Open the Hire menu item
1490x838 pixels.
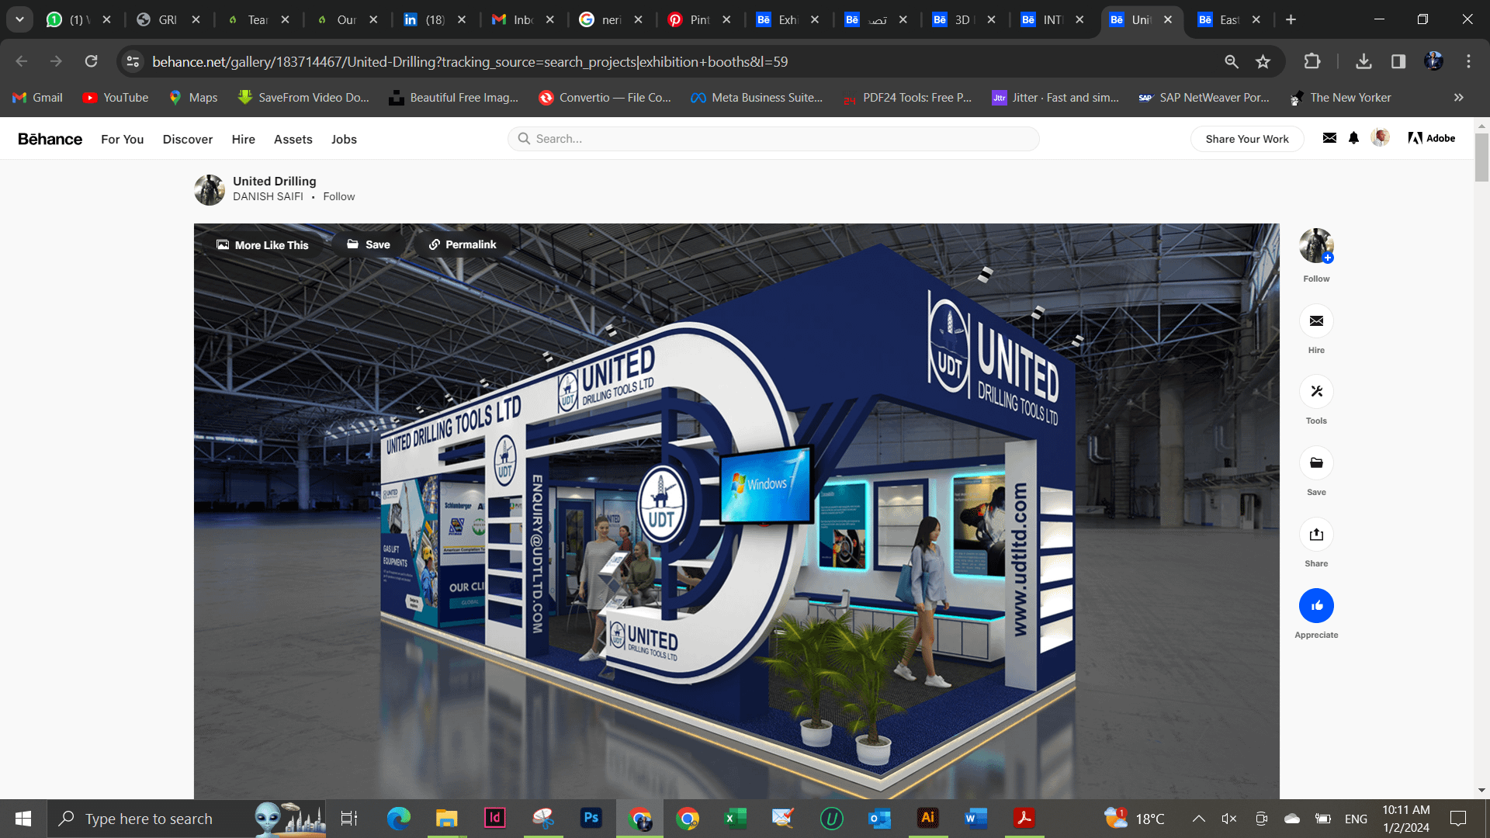243,139
